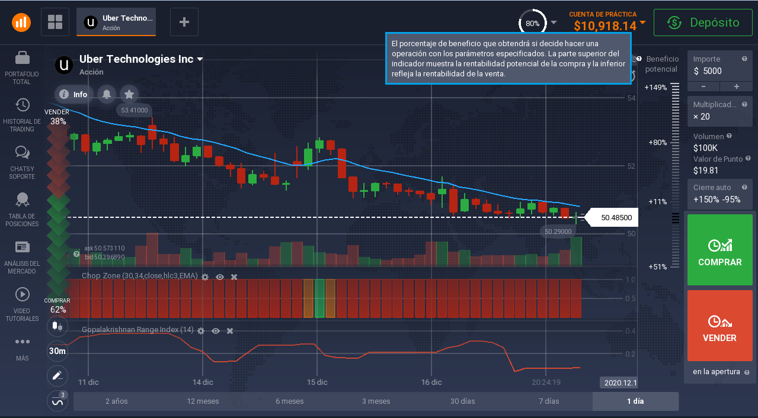The width and height of the screenshot is (758, 418).
Task: Remove the Chop Zone indicator
Action: [234, 276]
